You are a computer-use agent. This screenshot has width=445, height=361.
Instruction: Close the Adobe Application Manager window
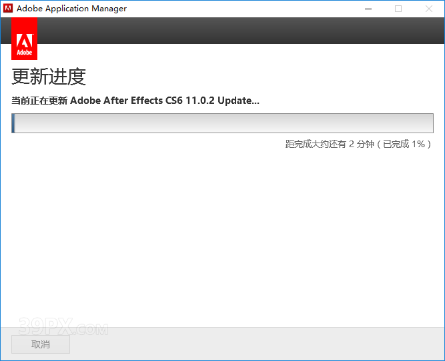coord(429,9)
